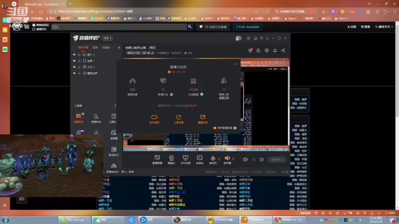Hide the 图片 2 layer
Screen dimensions: 399x224
[74, 55]
